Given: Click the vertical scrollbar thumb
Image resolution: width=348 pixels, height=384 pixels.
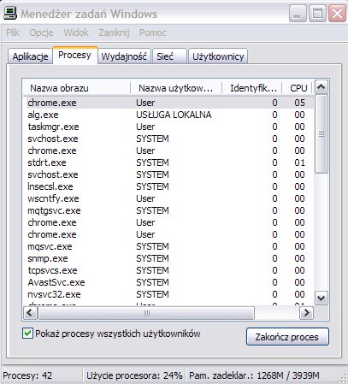Looking at the screenshot, I should coord(321,133).
